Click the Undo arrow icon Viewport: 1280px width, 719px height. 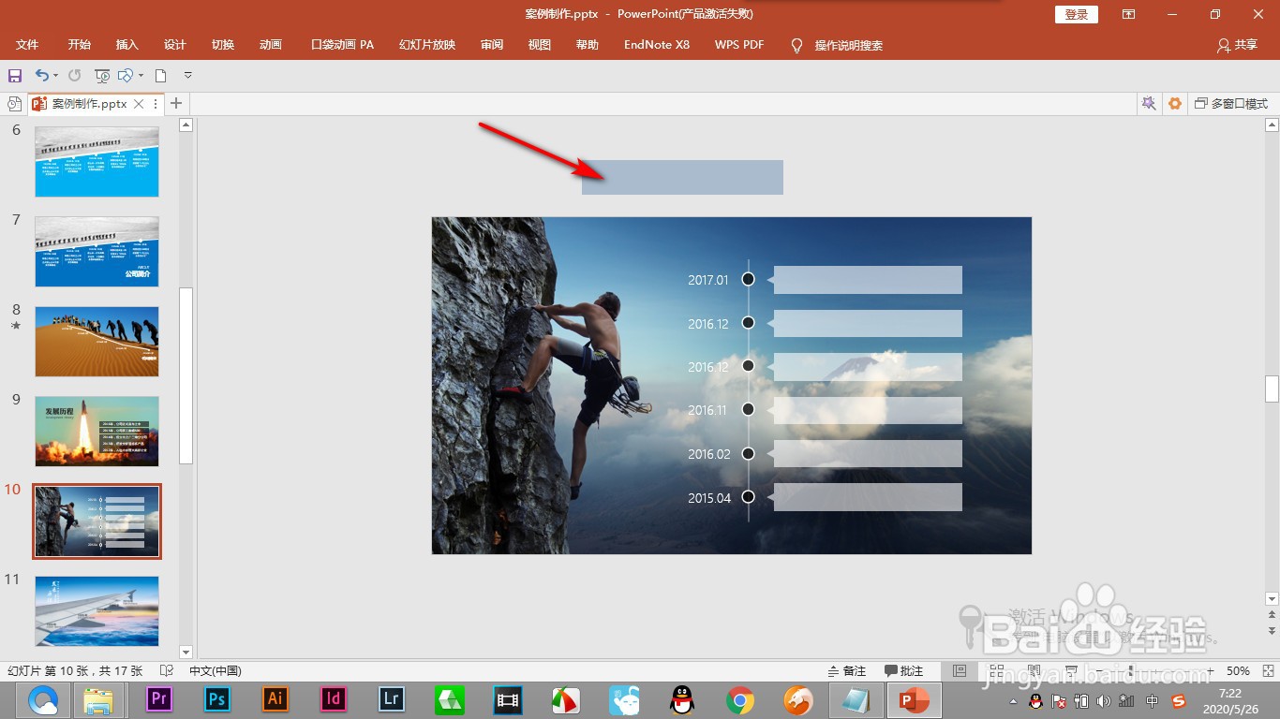pos(41,75)
